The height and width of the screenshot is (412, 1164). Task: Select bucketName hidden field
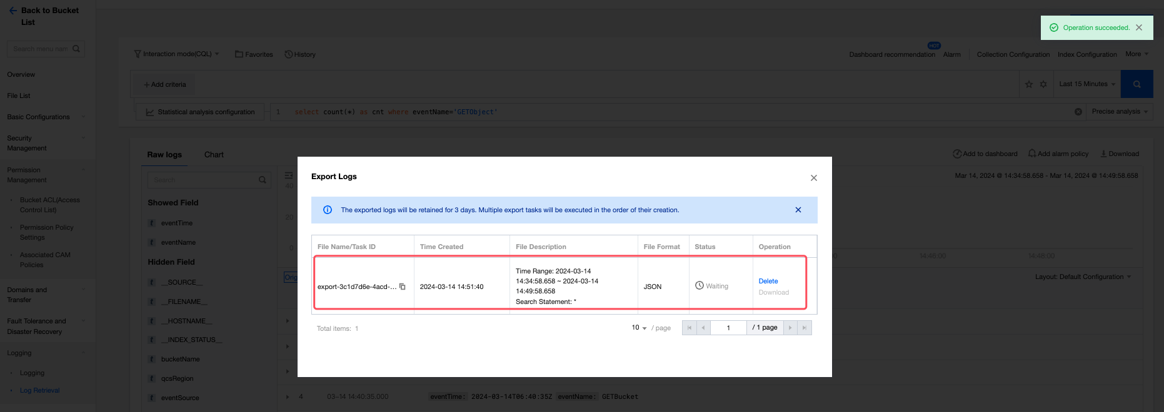[180, 359]
